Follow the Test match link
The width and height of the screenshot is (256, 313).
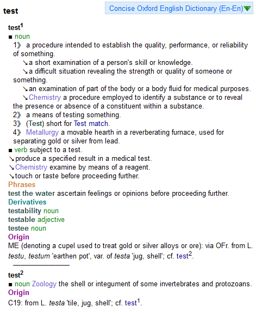coord(91,124)
